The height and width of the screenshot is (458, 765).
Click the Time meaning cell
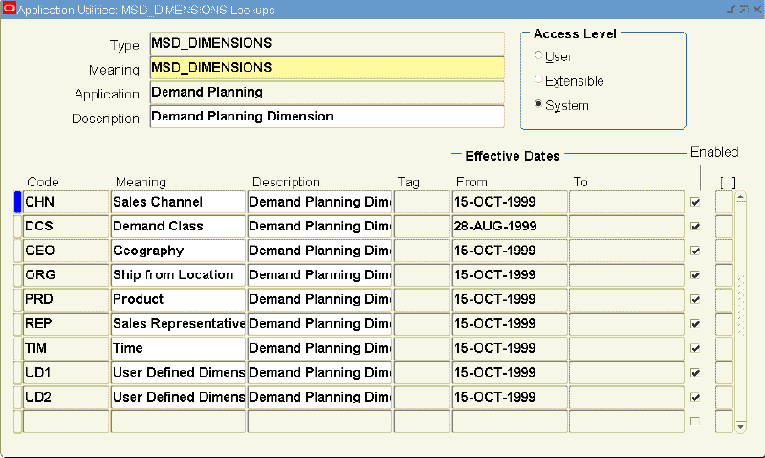[x=178, y=348]
